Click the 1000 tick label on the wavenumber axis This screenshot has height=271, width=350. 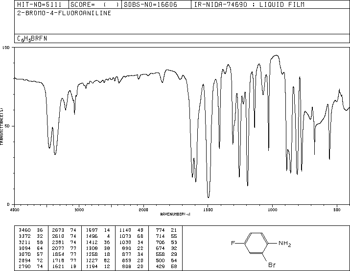tap(272, 210)
